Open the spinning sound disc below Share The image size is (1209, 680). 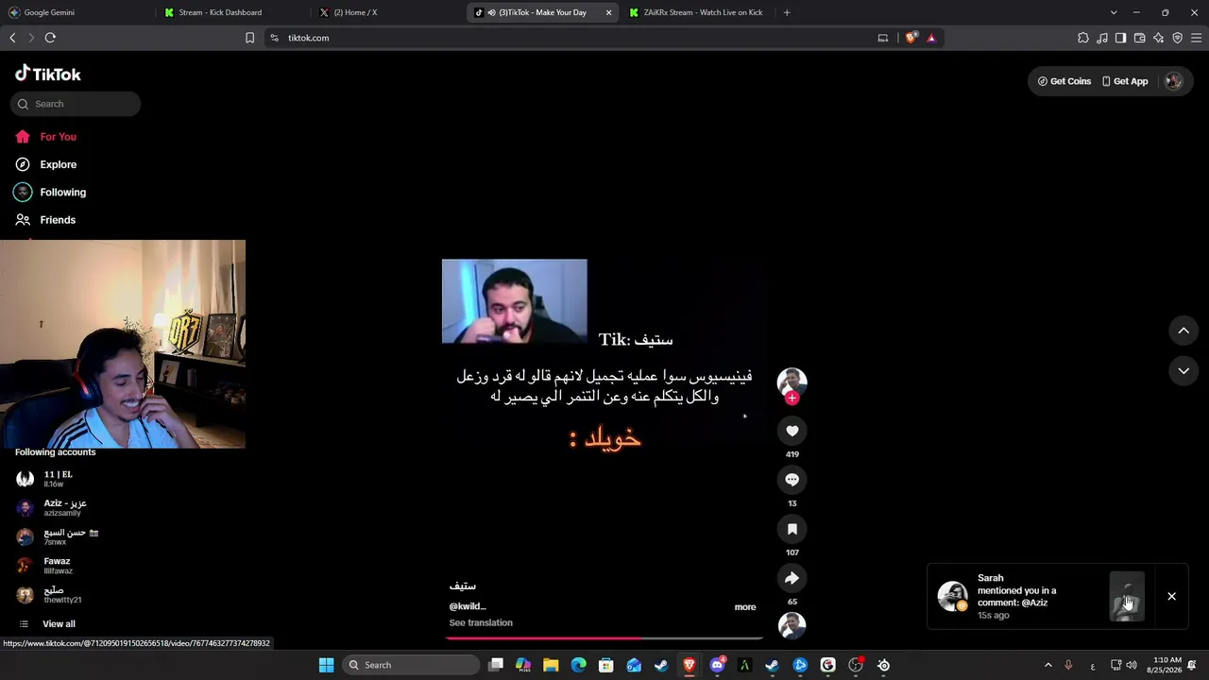(x=792, y=625)
